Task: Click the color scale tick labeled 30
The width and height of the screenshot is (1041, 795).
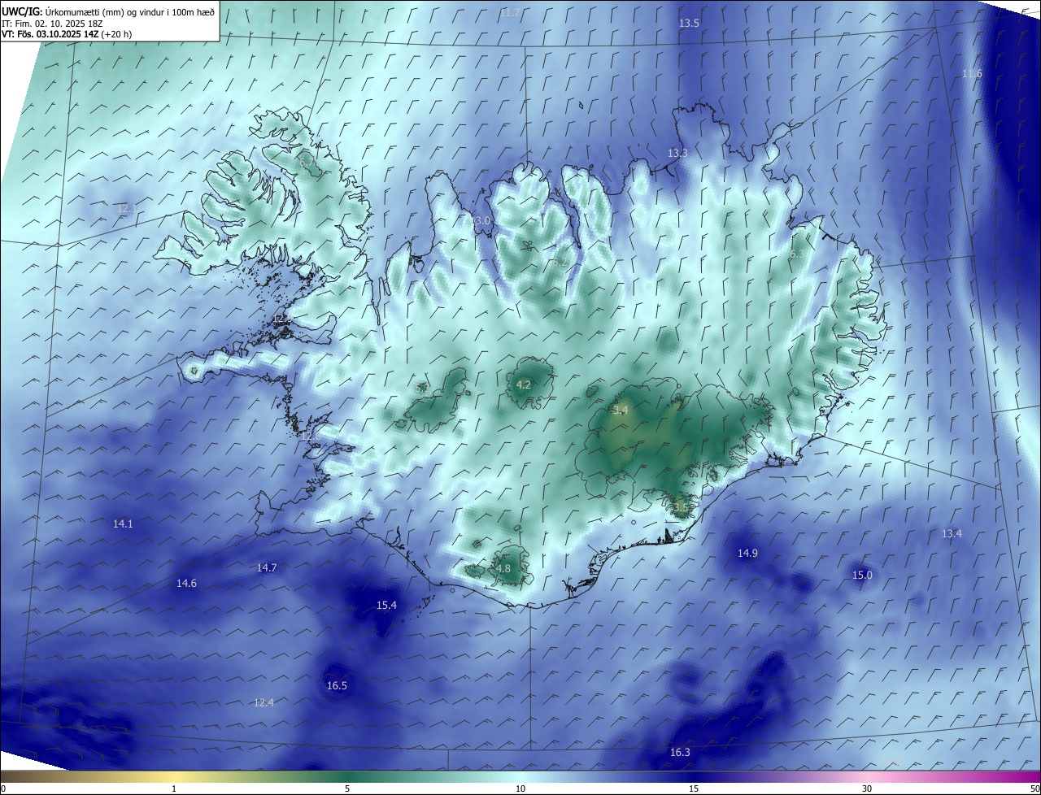Action: click(x=867, y=788)
